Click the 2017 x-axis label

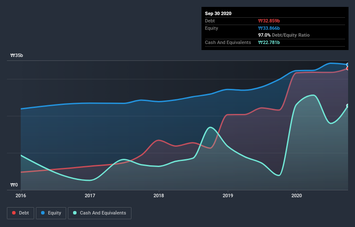[90, 195]
